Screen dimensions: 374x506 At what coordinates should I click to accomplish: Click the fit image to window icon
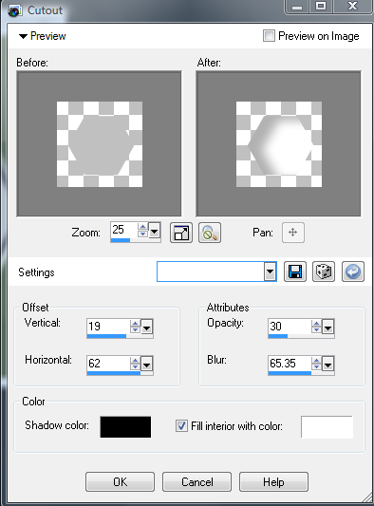click(181, 233)
